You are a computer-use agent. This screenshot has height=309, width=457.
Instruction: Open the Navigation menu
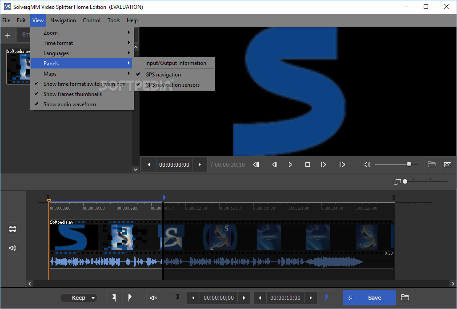point(63,20)
